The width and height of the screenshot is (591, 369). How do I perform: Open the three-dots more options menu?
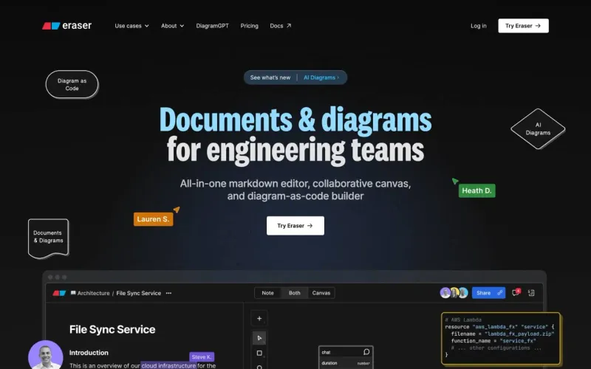tap(168, 293)
